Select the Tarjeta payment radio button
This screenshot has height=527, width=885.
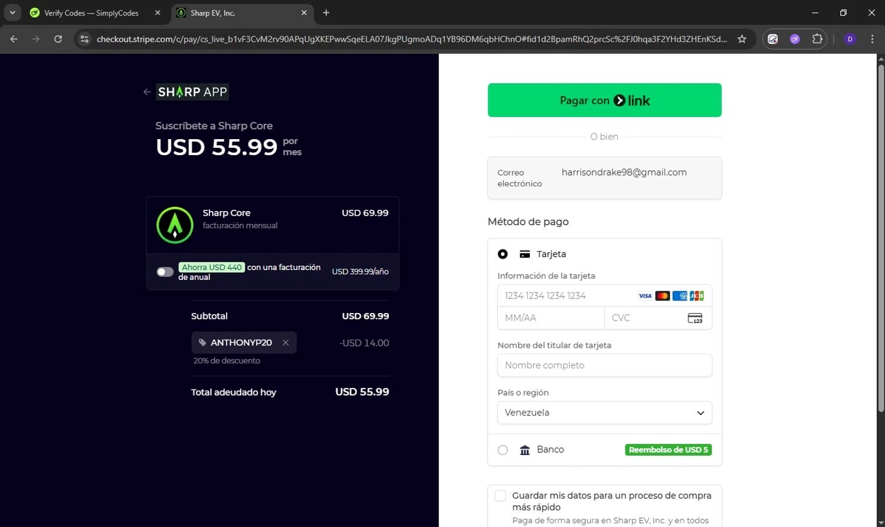pos(503,254)
